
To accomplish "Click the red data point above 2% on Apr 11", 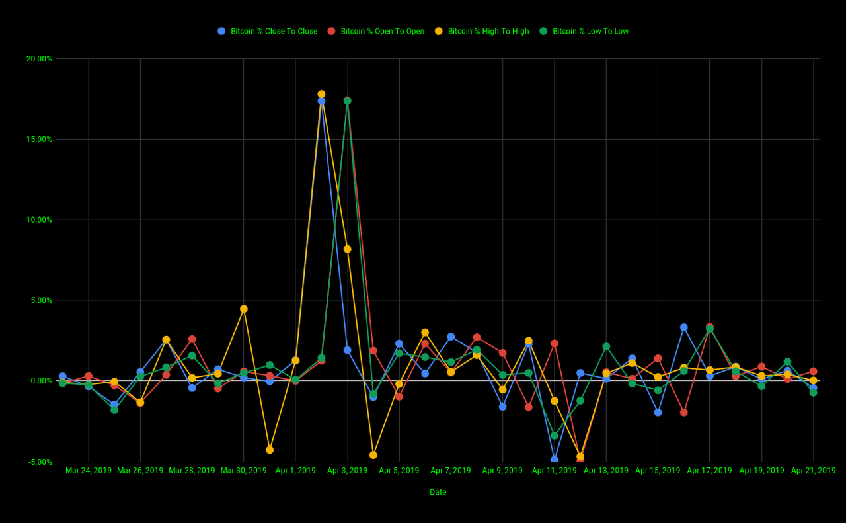I will point(555,343).
